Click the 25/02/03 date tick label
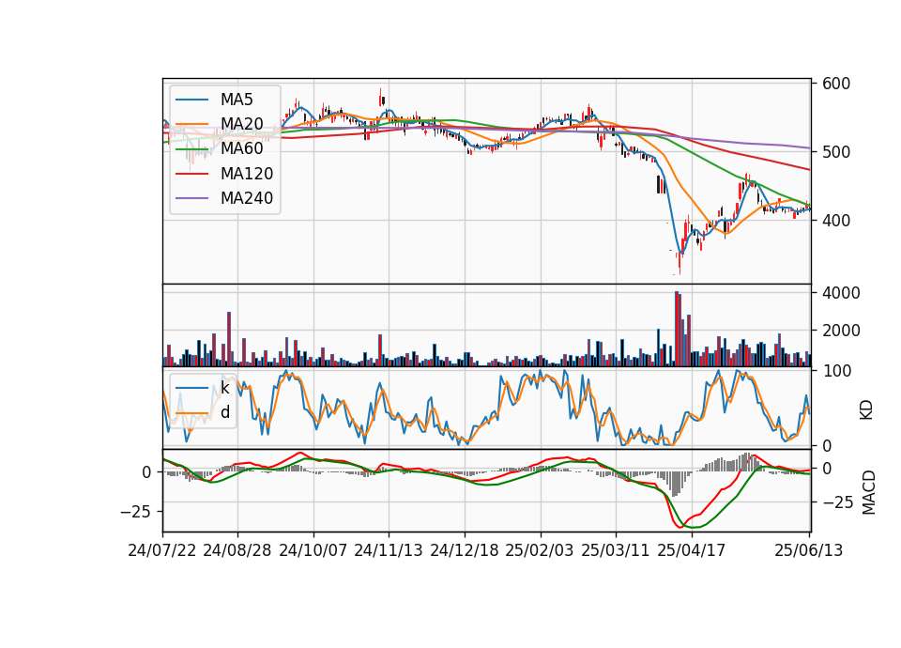This screenshot has height=648, width=901. coord(540,550)
